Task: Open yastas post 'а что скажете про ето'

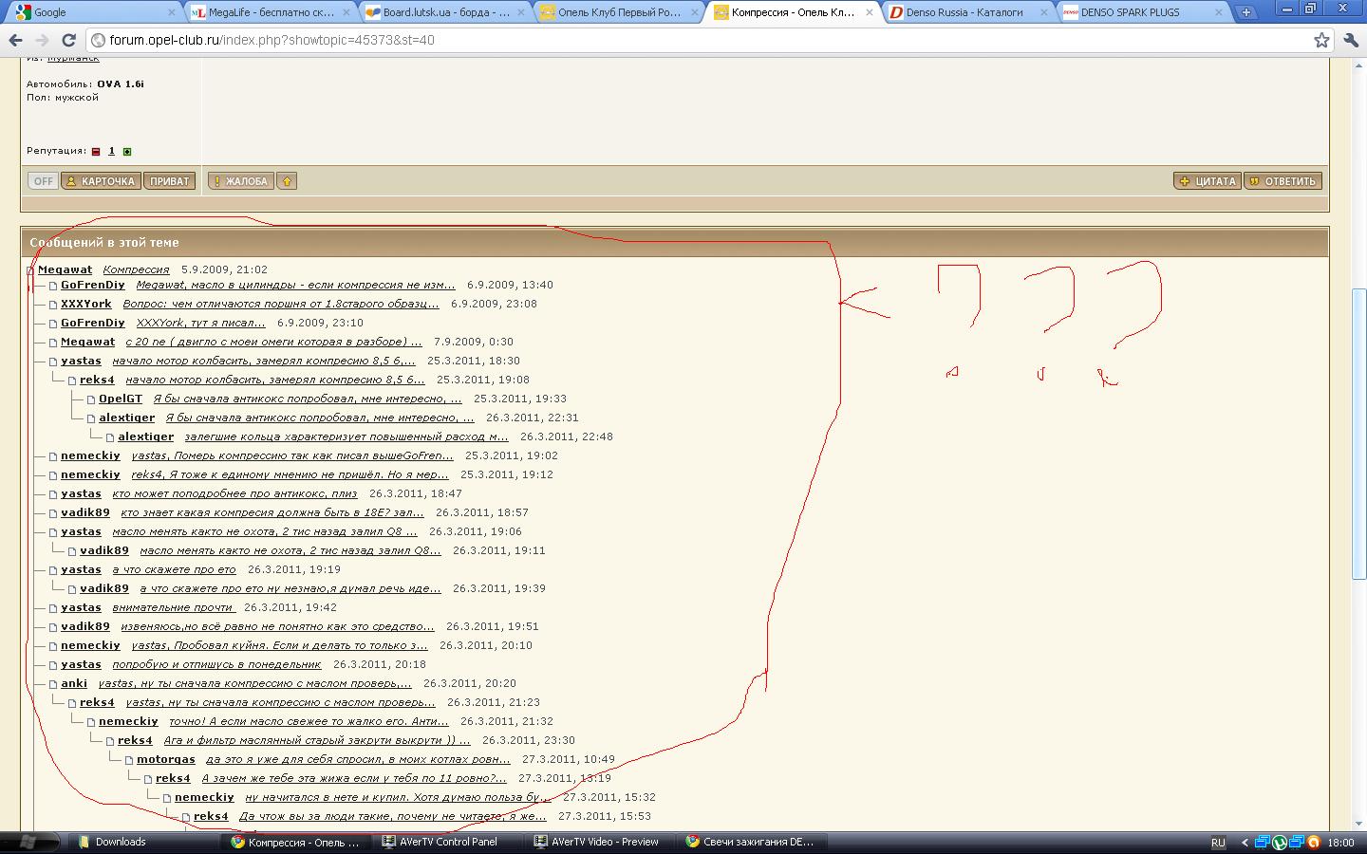Action: 174,569
